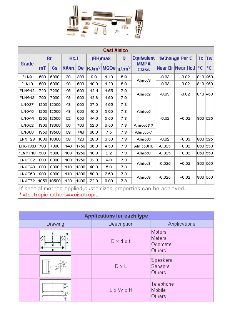Click the D x d x t ring drawing
The height and width of the screenshot is (320, 230).
(x=55, y=241)
